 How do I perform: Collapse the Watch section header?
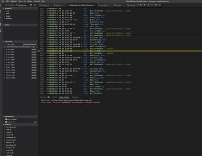pyautogui.click(x=20, y=25)
